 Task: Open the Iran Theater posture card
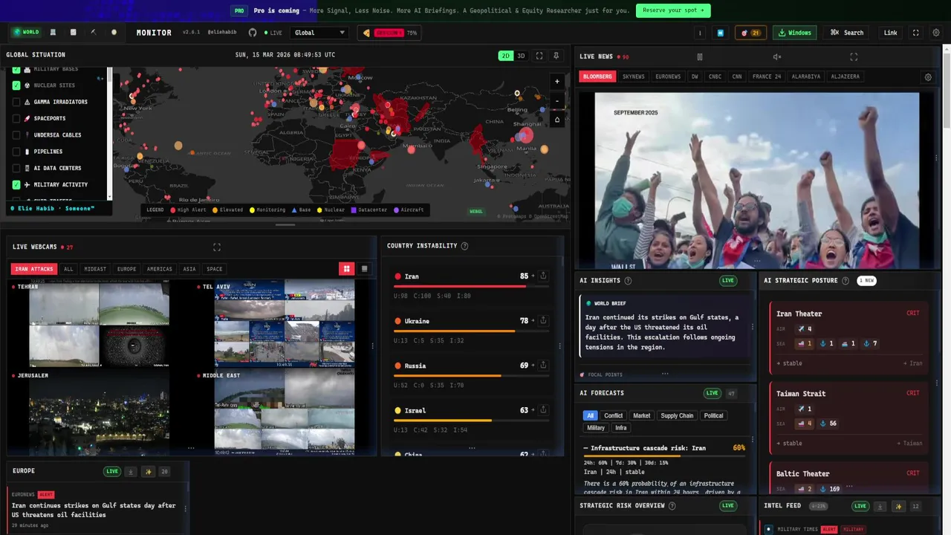pyautogui.click(x=848, y=337)
